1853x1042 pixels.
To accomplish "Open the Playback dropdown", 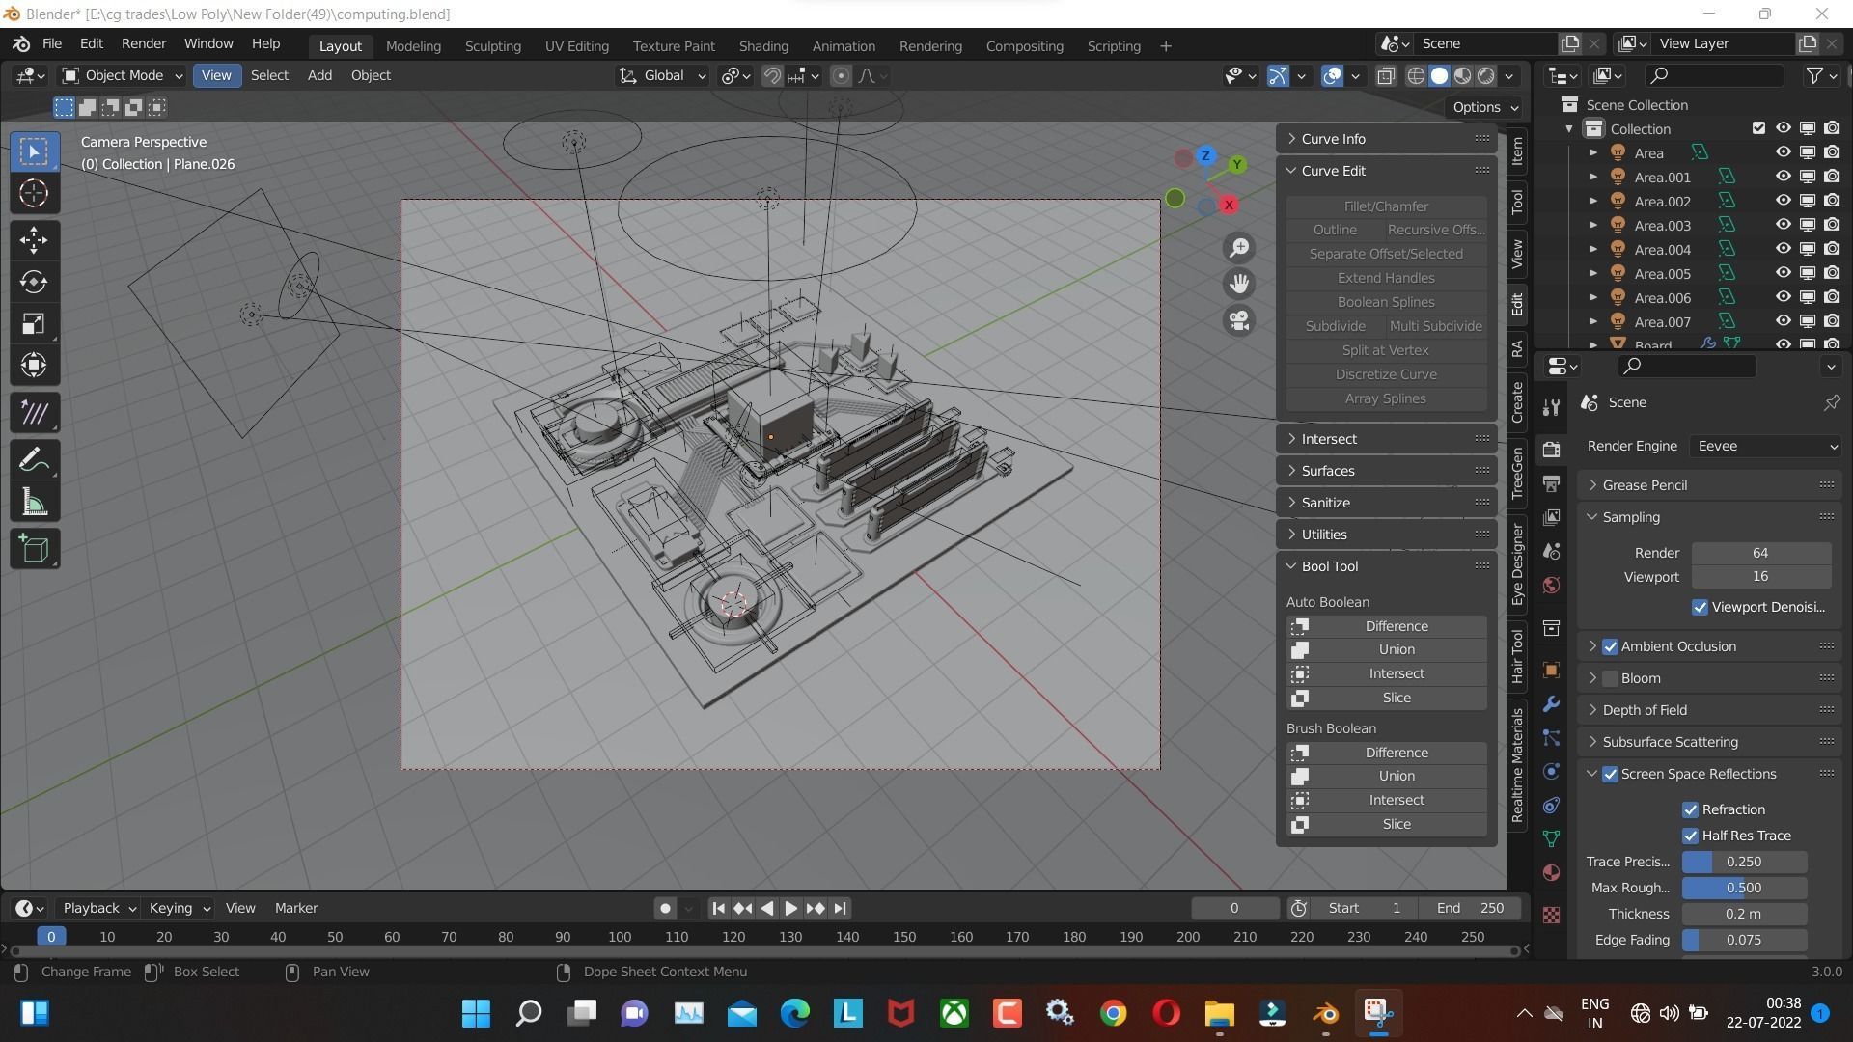I will point(97,908).
